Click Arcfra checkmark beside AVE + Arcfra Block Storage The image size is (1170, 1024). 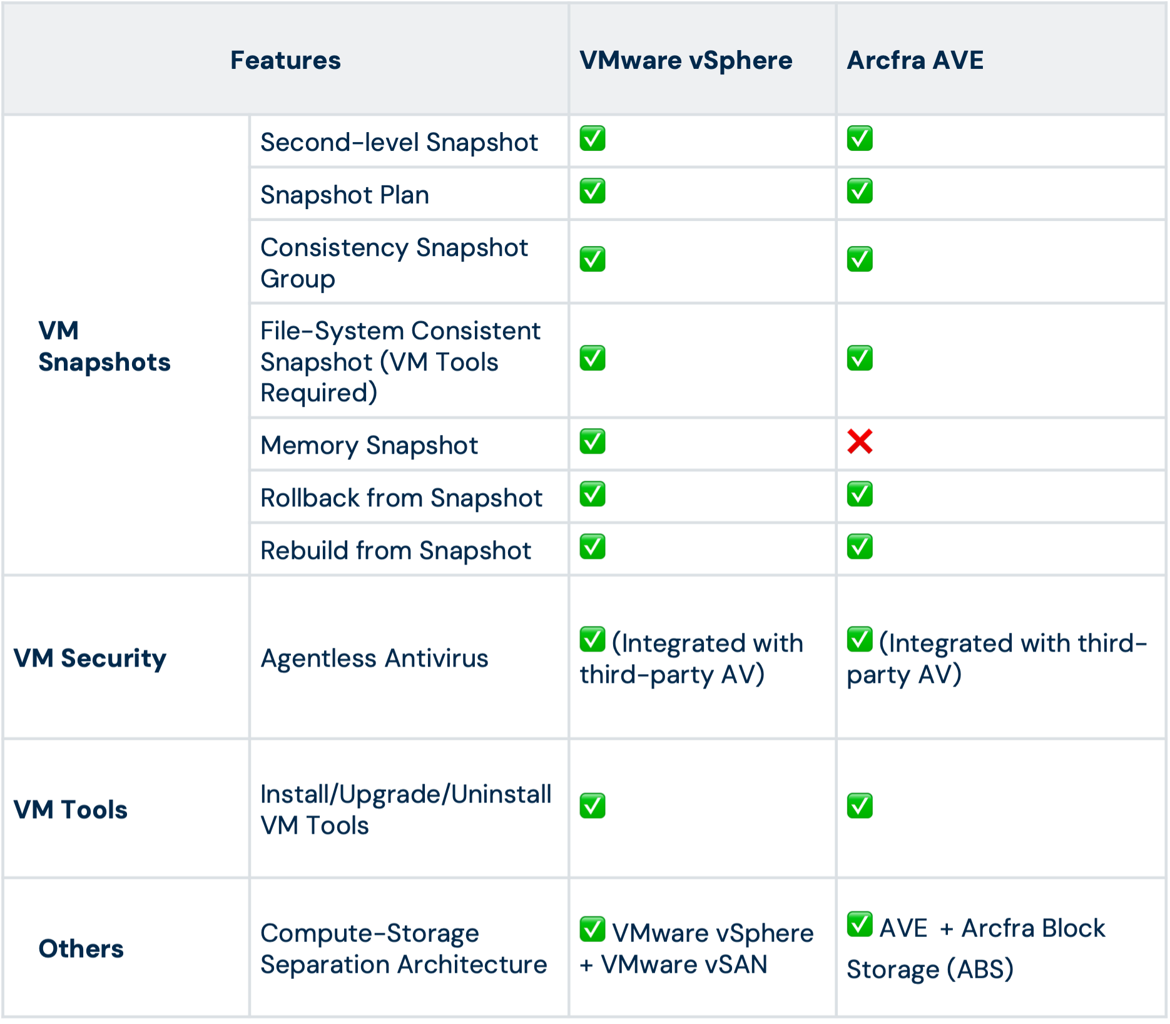click(860, 924)
